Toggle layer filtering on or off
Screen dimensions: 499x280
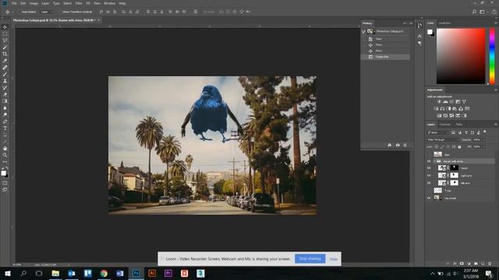[485, 131]
